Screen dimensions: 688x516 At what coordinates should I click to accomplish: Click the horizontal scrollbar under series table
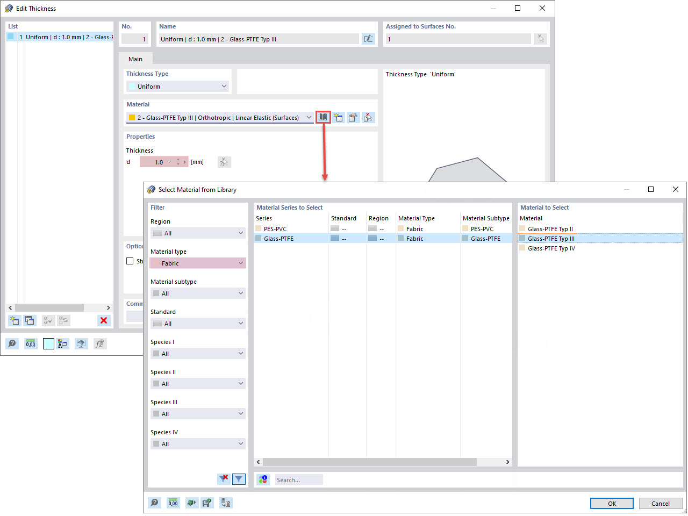tap(369, 462)
